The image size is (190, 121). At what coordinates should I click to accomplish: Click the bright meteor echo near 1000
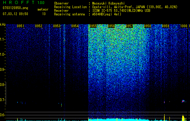(183, 101)
